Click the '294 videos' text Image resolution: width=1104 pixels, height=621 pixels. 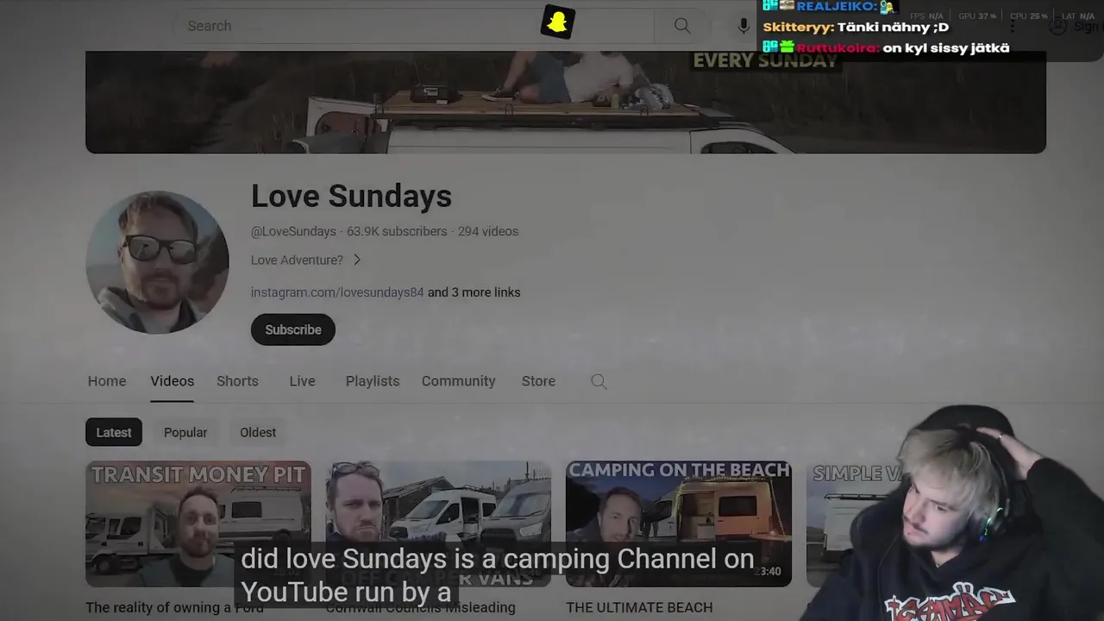[x=488, y=231]
